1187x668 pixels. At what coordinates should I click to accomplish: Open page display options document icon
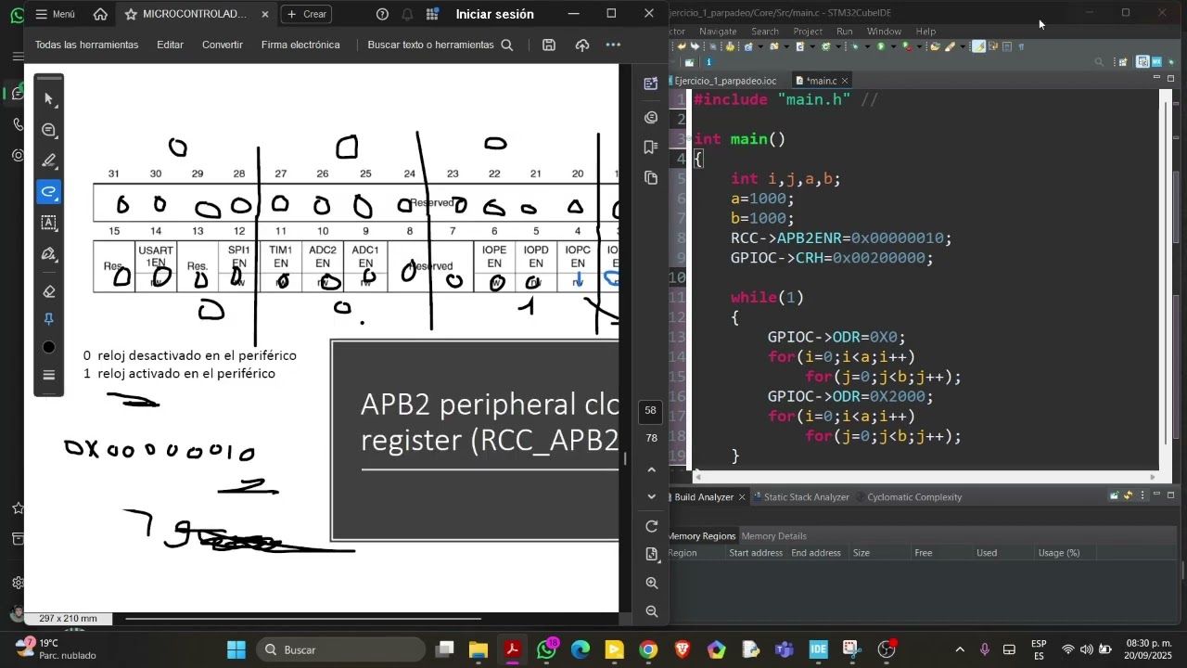click(651, 554)
